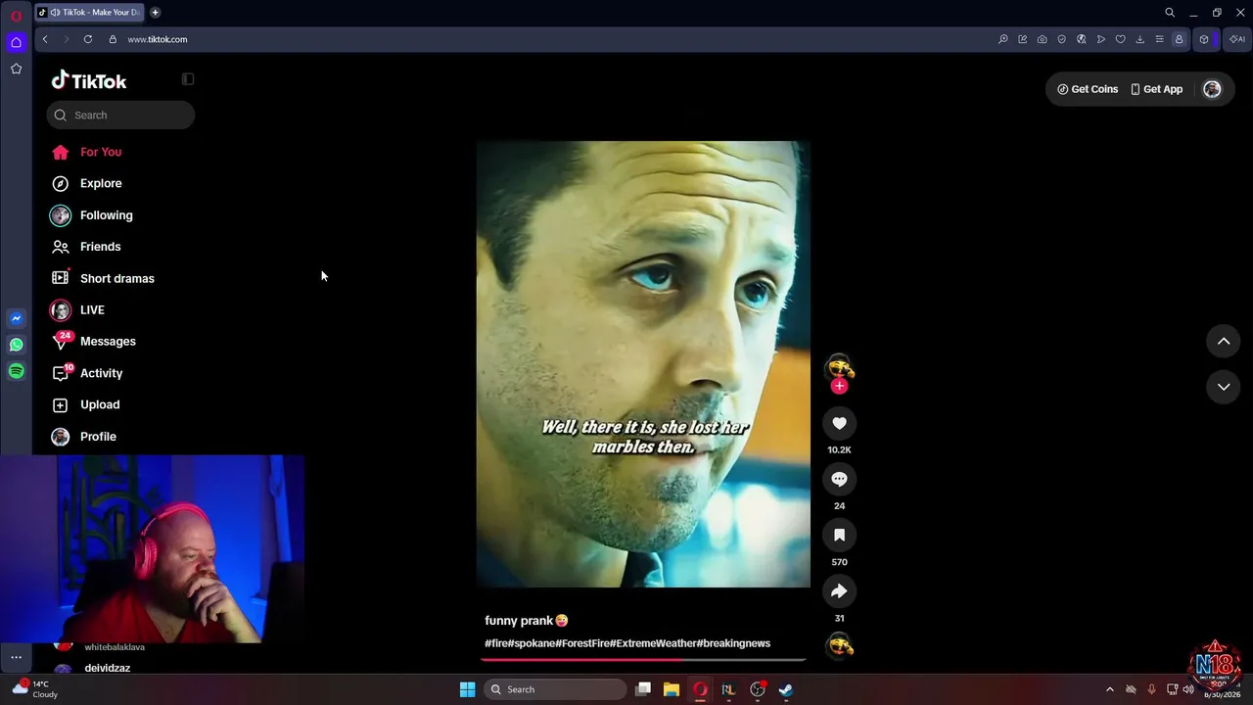Open the privacy shield icon
1253x705 pixels.
pos(1062,39)
